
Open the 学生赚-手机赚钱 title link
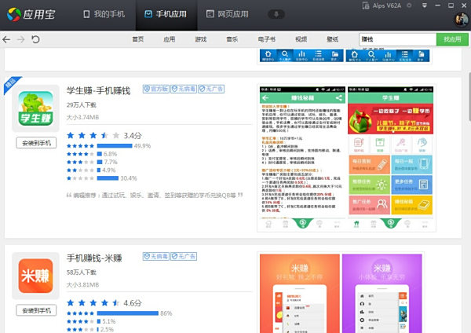point(99,90)
